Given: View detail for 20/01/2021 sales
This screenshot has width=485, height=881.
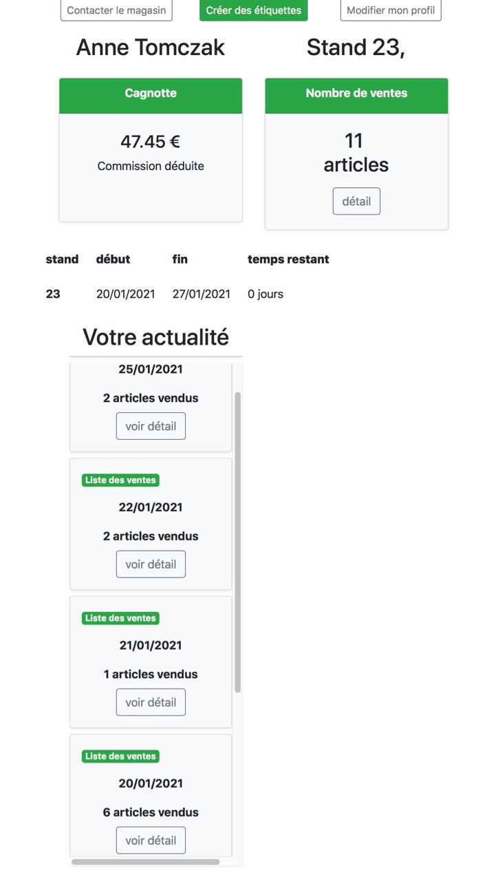Looking at the screenshot, I should (151, 840).
